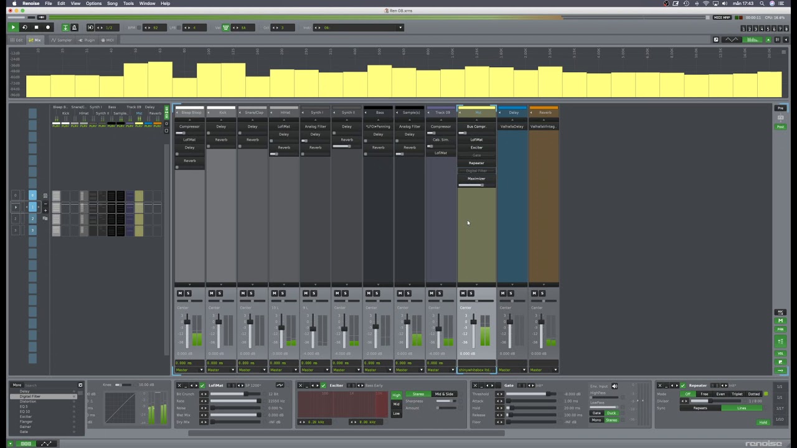Toggle the Pre mixer button
This screenshot has height=448, width=797.
780,108
